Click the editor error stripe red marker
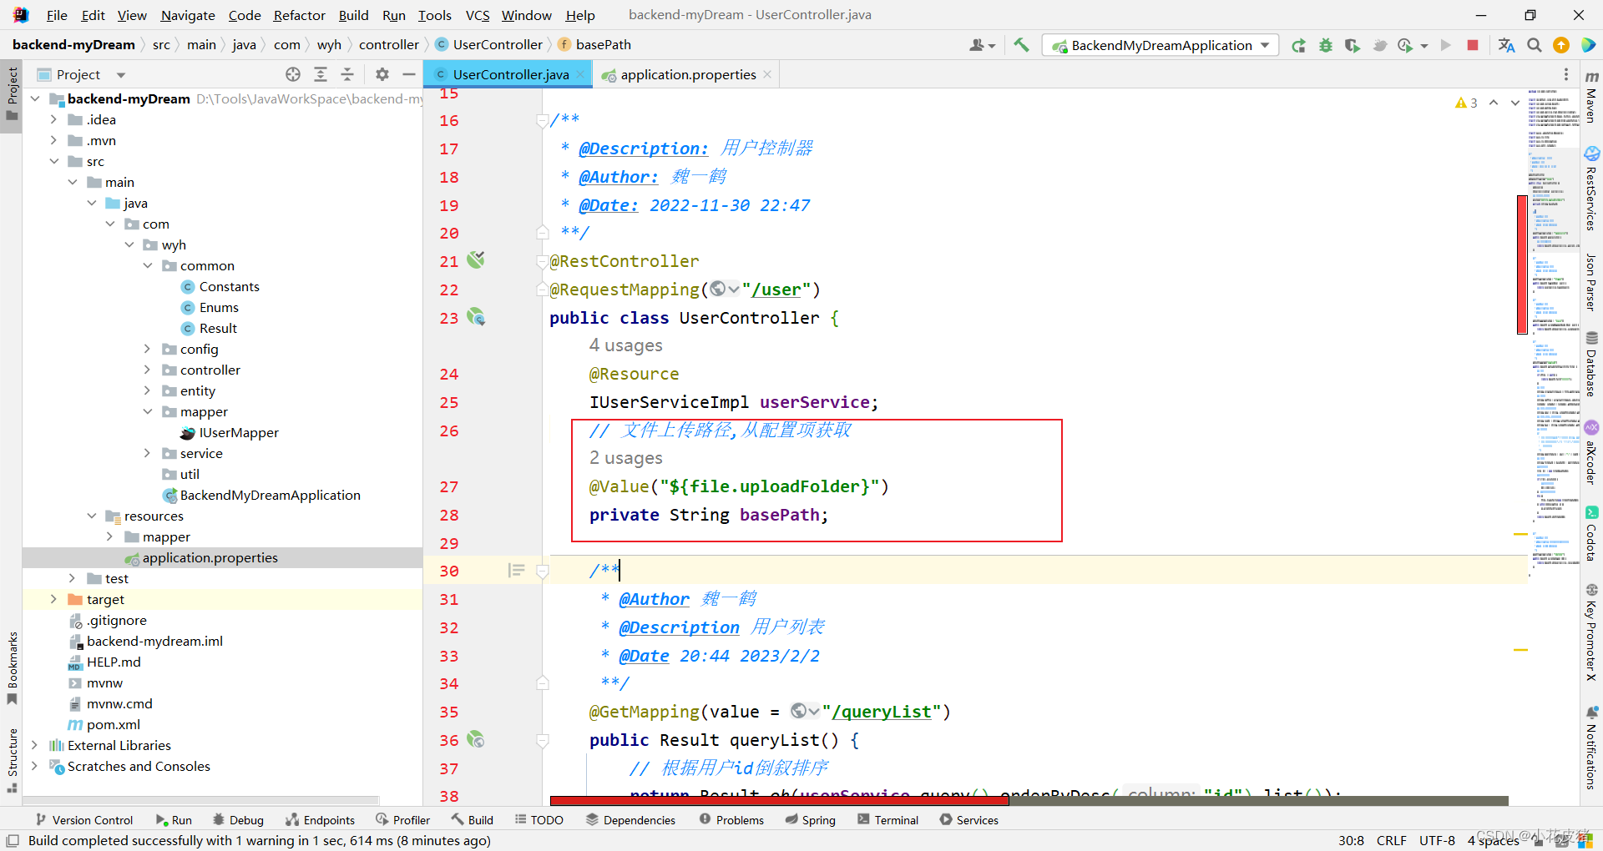Image resolution: width=1603 pixels, height=851 pixels. [x=1522, y=264]
